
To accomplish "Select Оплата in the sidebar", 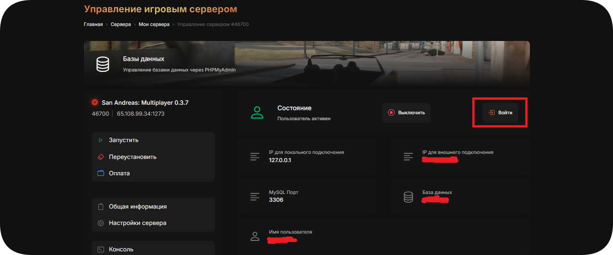I will coord(153,173).
